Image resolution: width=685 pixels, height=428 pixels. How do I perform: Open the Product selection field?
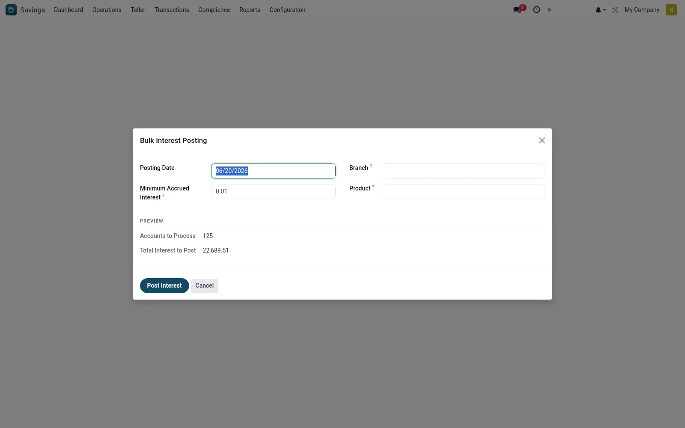coord(464,191)
